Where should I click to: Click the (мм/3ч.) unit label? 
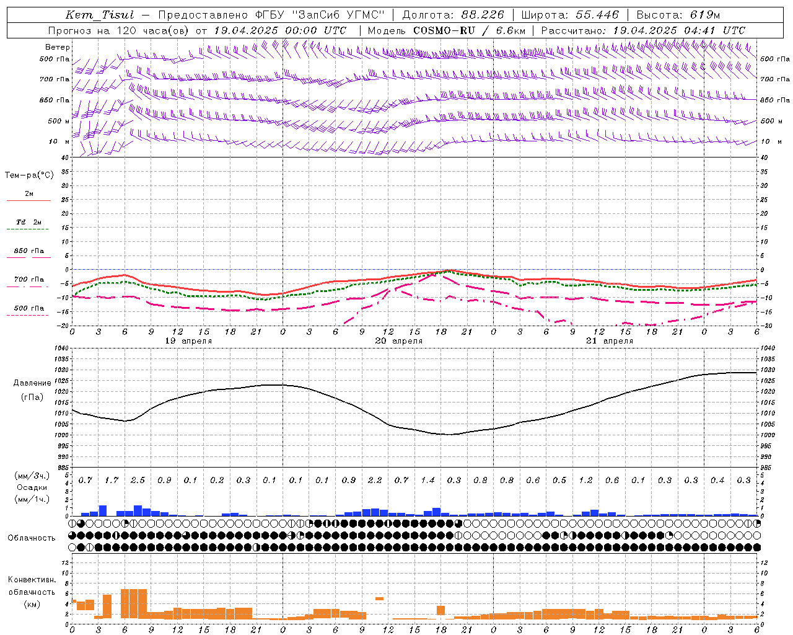[x=32, y=476]
